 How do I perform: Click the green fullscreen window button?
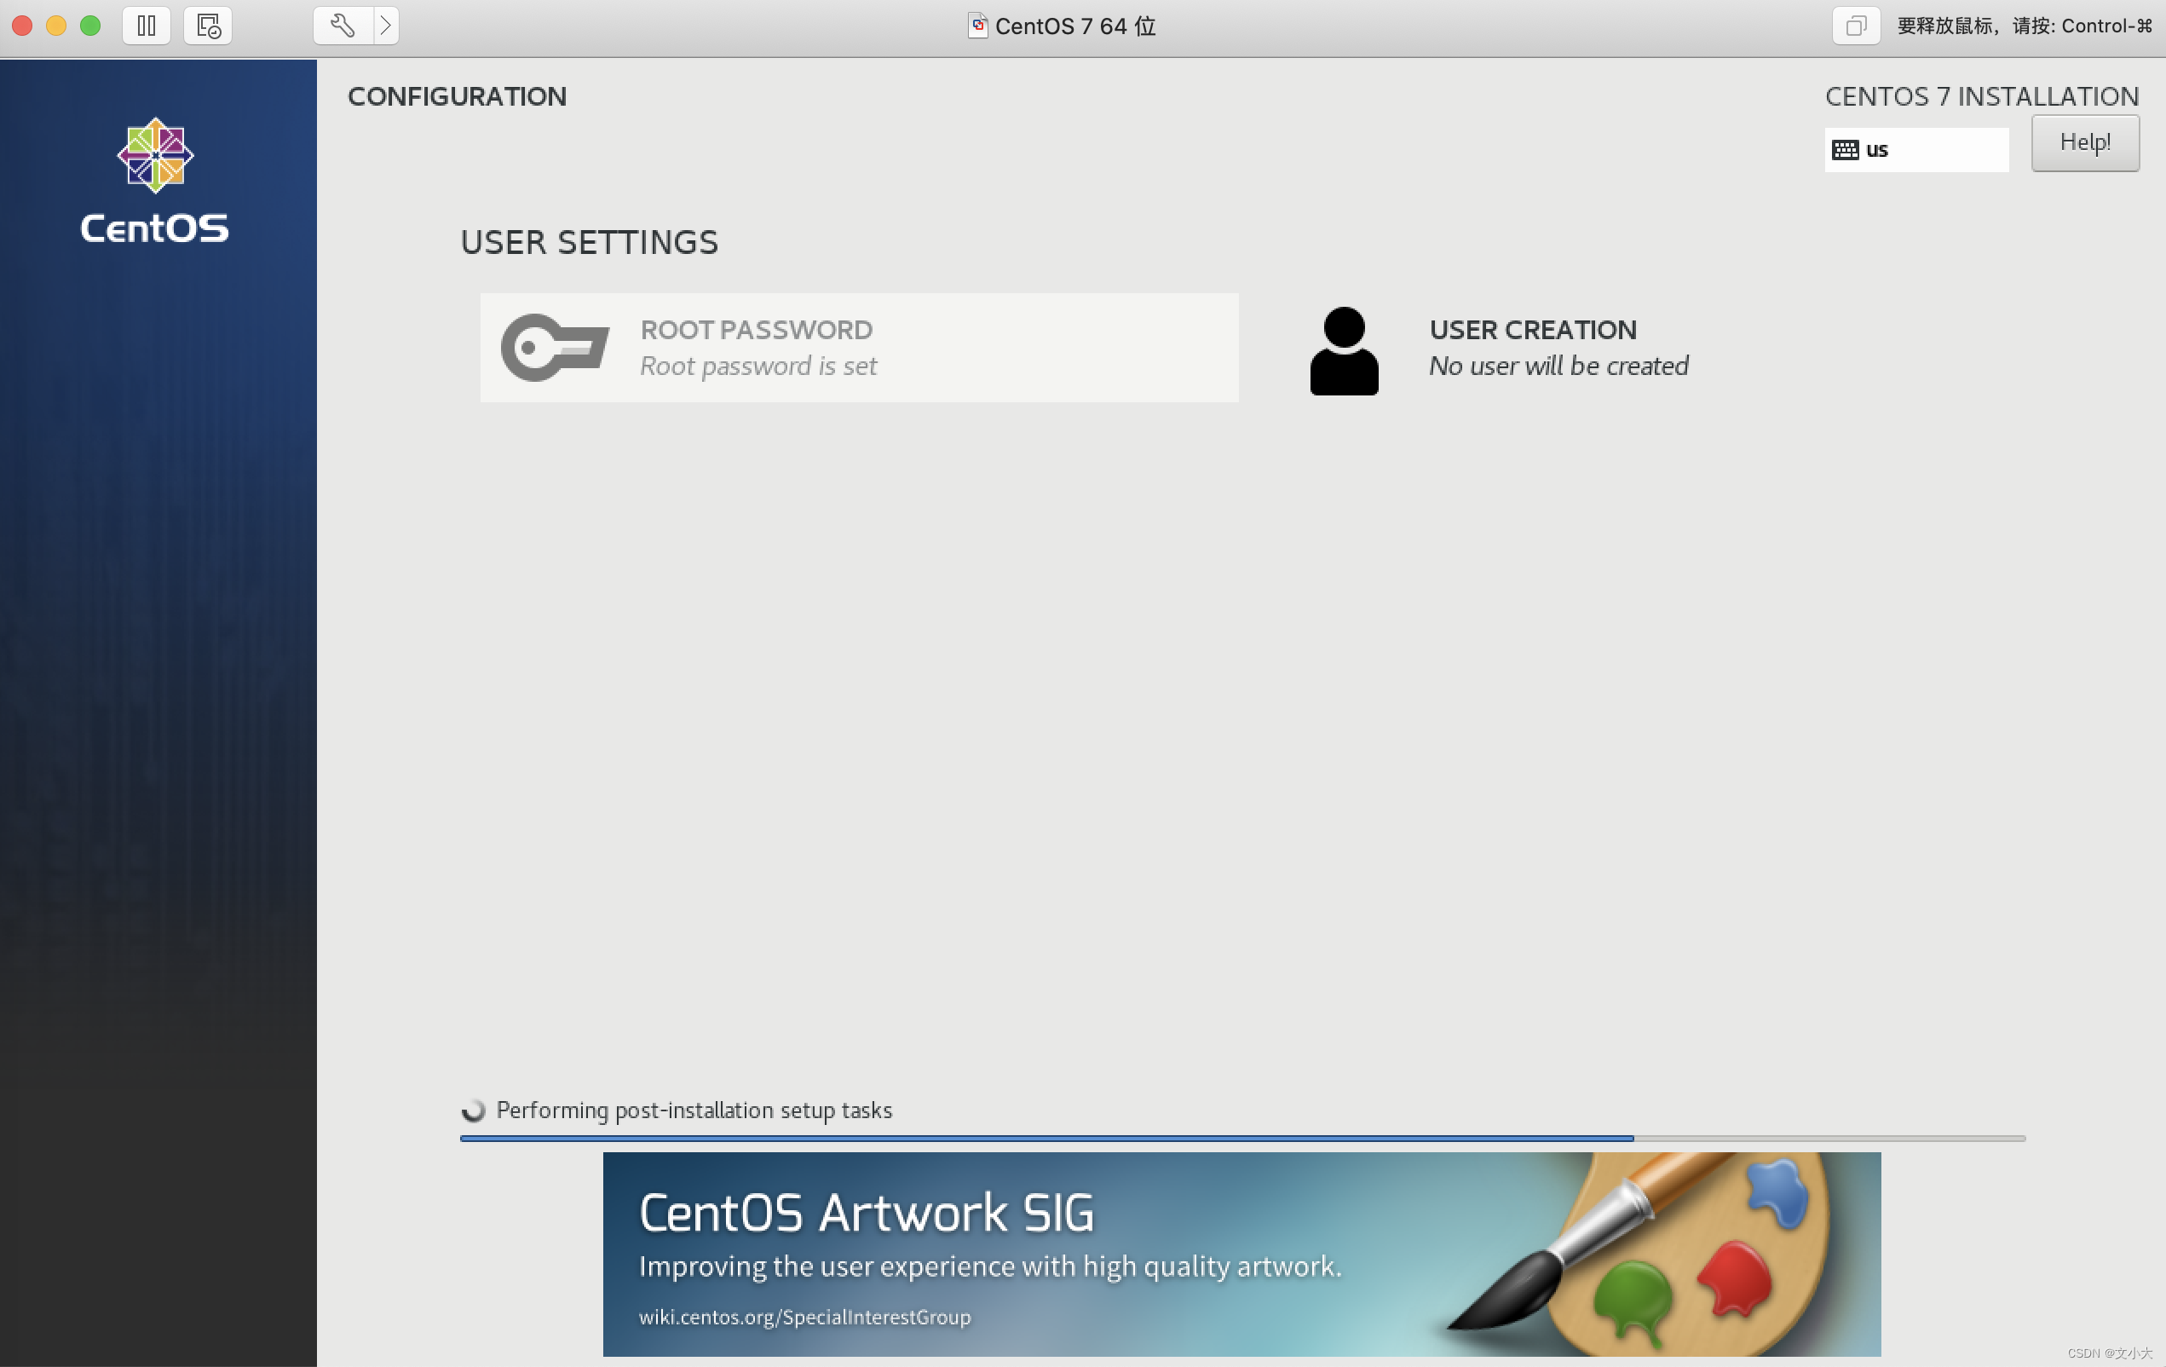pyautogui.click(x=90, y=26)
